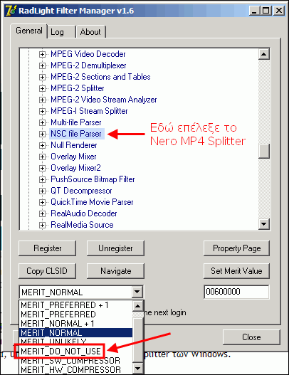Open the Property Page
289x375 pixels.
(x=236, y=248)
